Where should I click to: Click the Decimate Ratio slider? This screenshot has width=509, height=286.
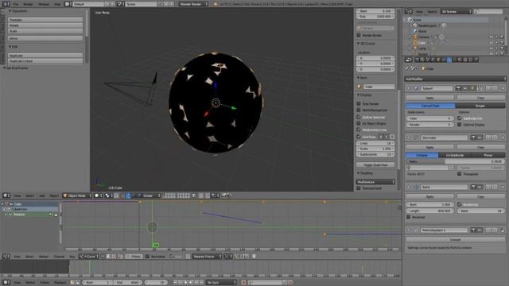(x=456, y=161)
